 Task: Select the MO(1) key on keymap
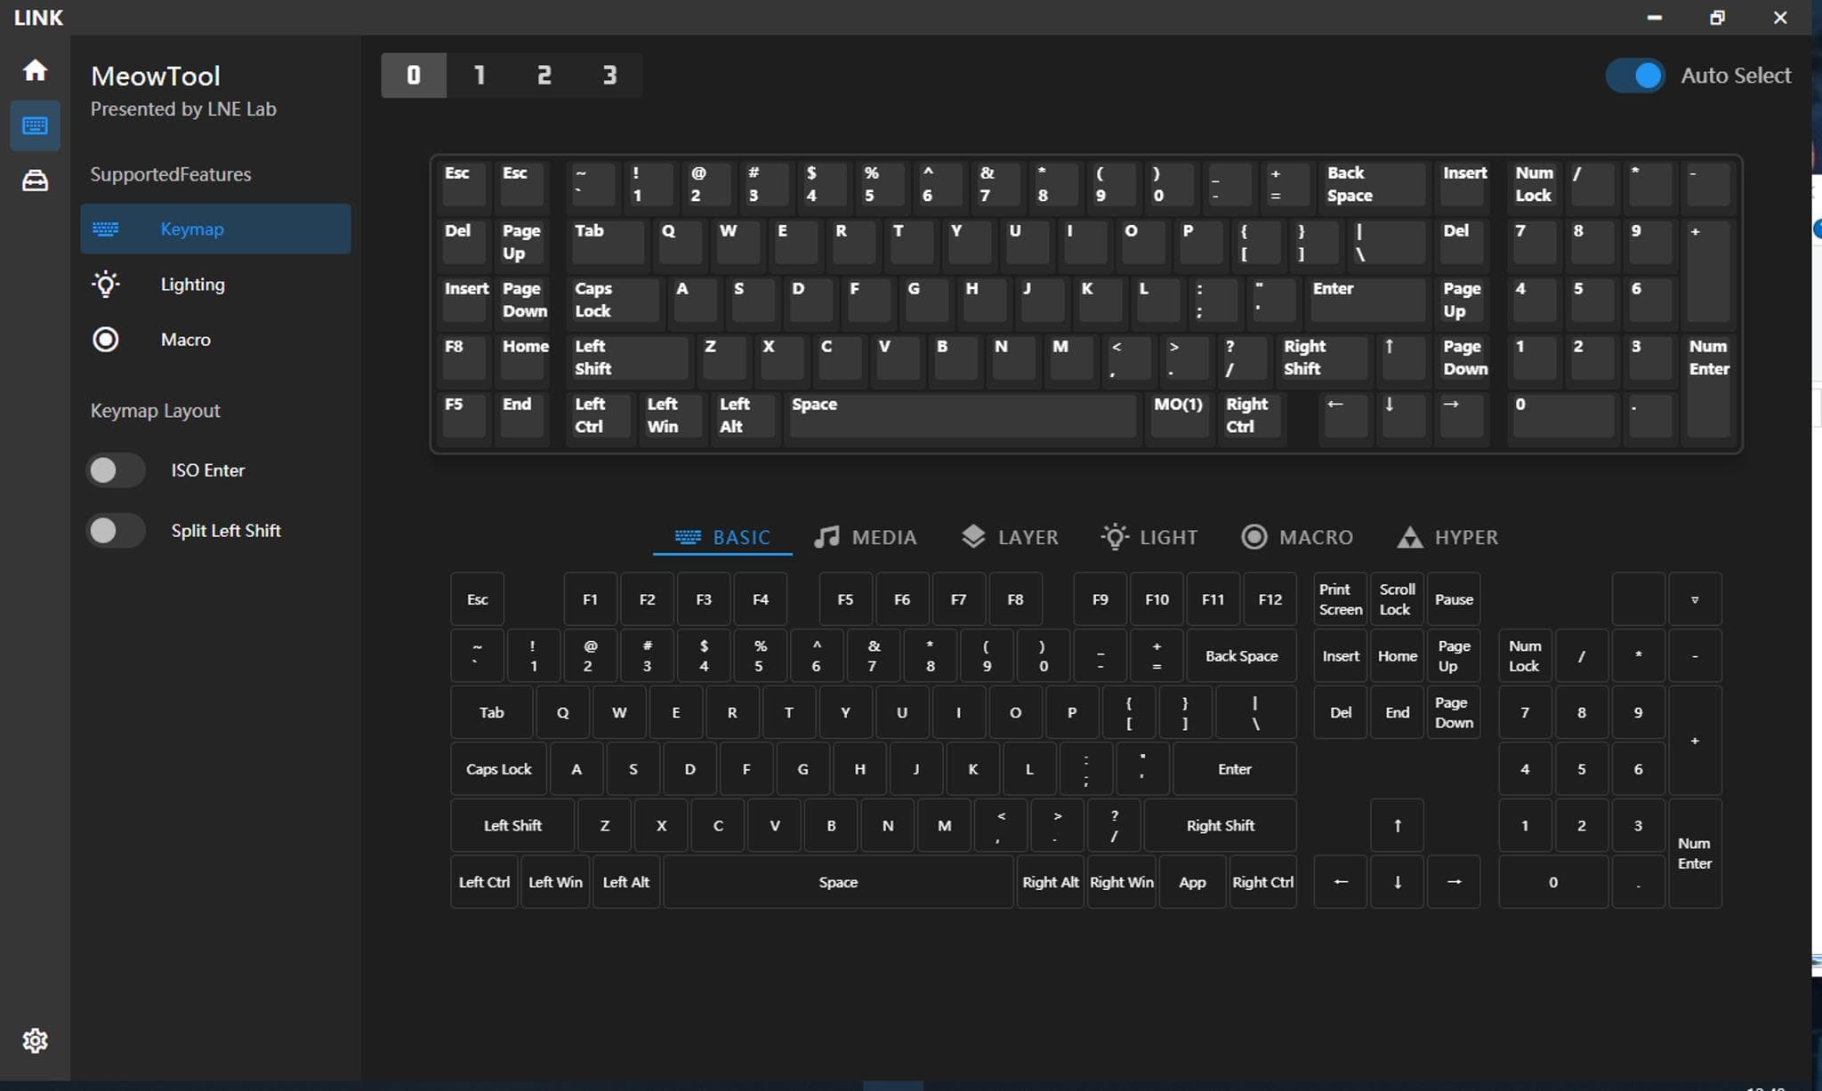(x=1179, y=415)
